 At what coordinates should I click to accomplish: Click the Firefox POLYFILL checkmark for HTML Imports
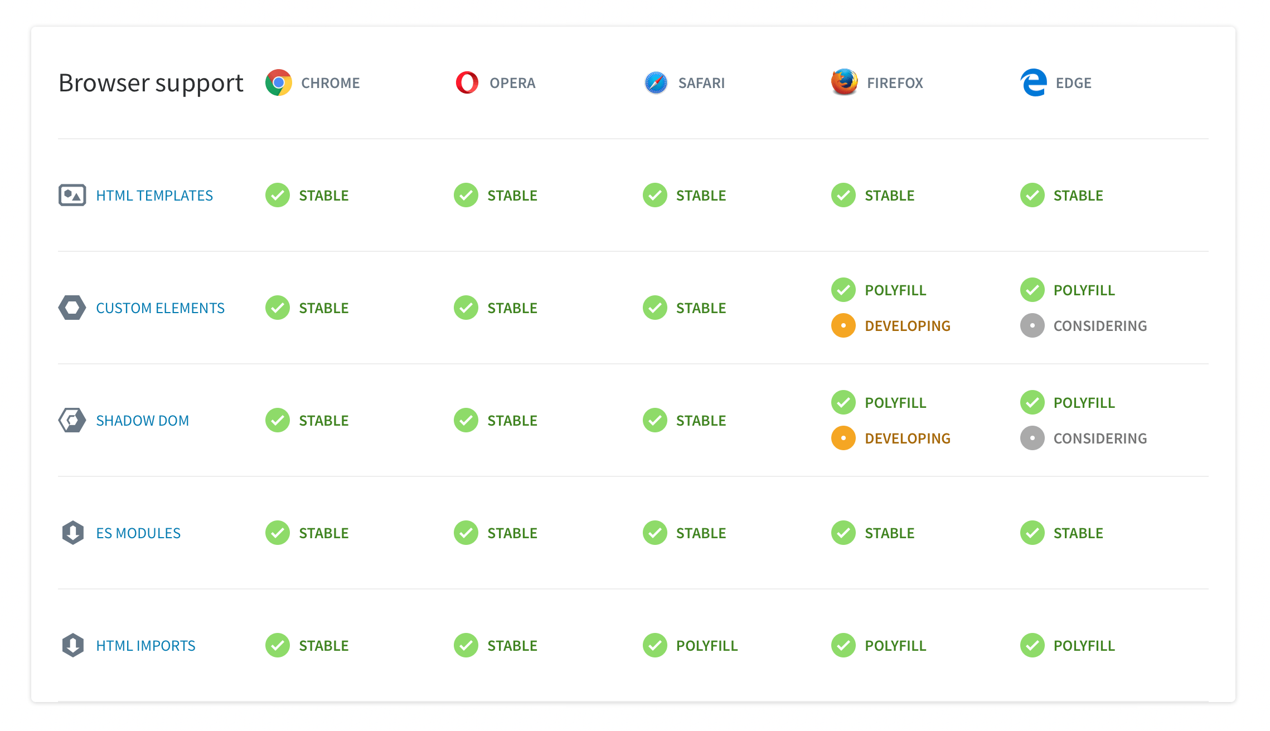(x=844, y=645)
